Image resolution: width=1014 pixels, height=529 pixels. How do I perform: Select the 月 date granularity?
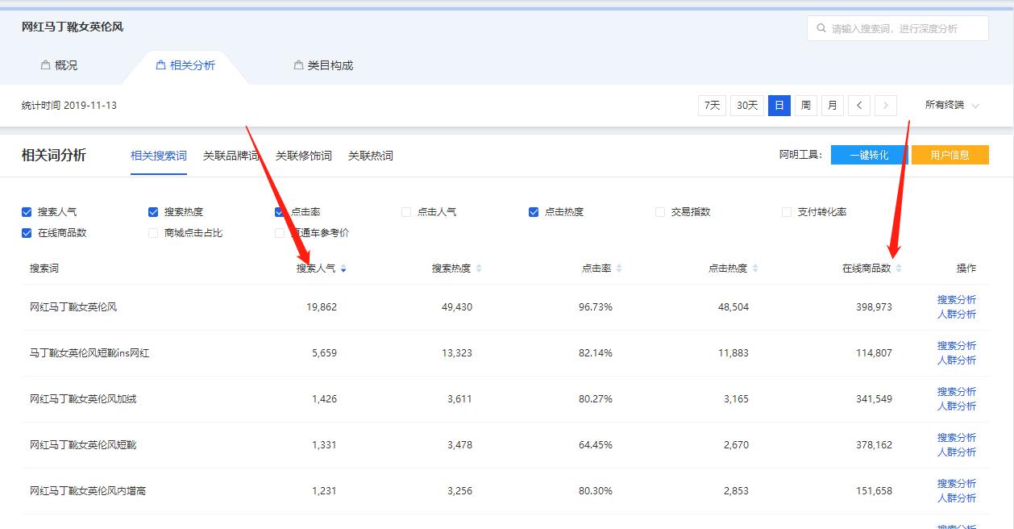[832, 105]
